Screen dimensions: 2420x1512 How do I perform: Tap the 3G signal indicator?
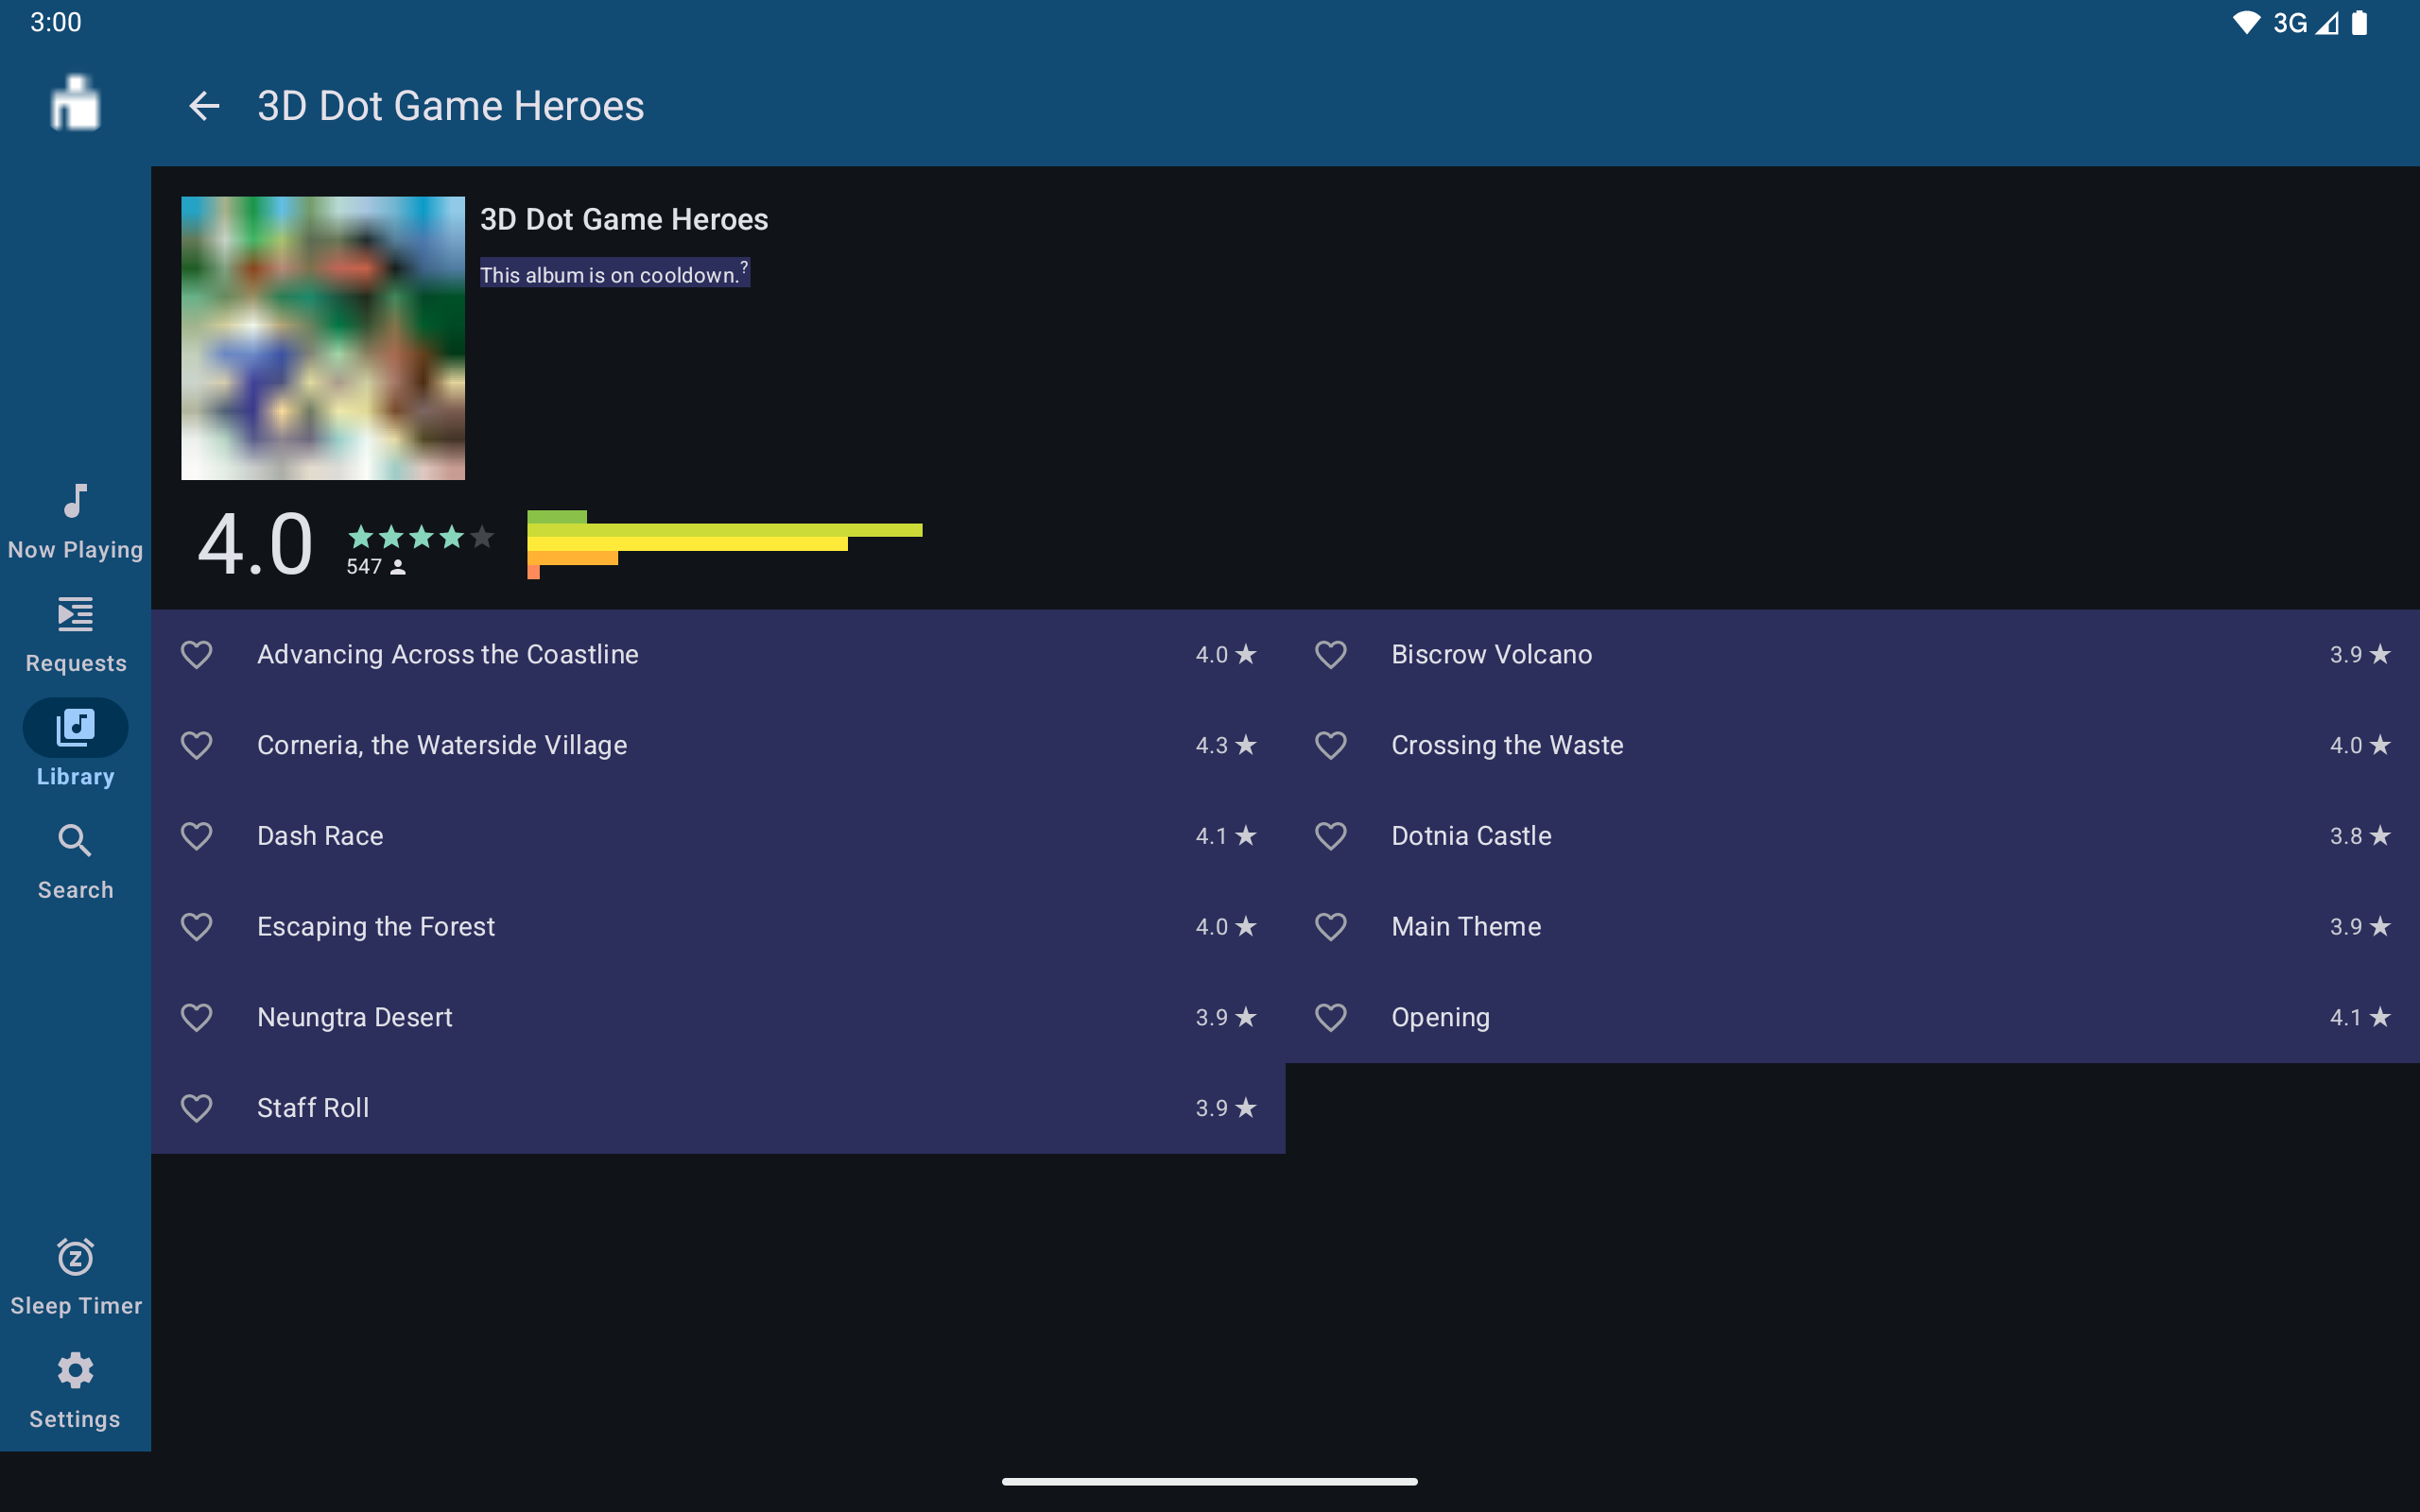2305,23
